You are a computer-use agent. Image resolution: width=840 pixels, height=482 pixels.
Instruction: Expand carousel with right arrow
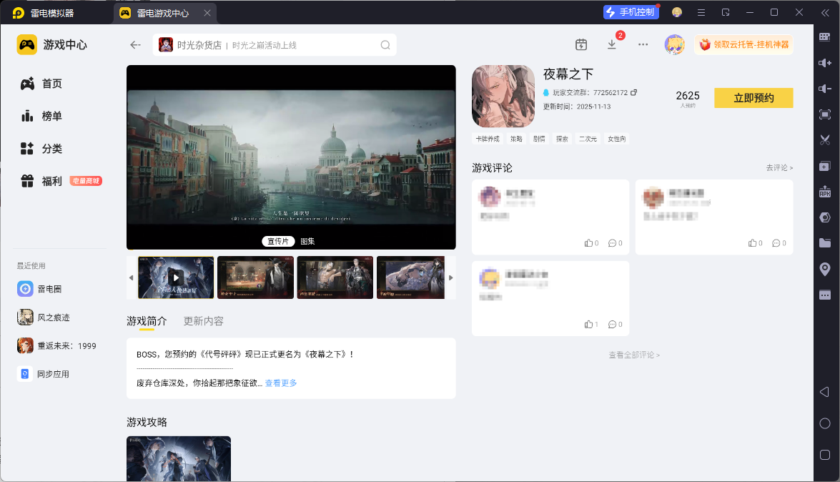(x=451, y=277)
